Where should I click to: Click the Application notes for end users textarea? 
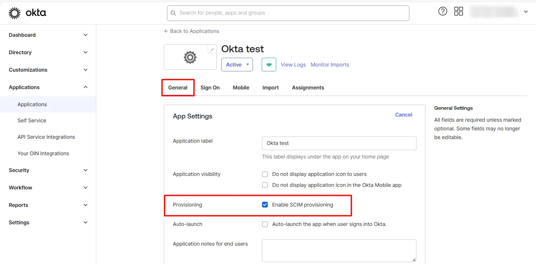click(339, 251)
